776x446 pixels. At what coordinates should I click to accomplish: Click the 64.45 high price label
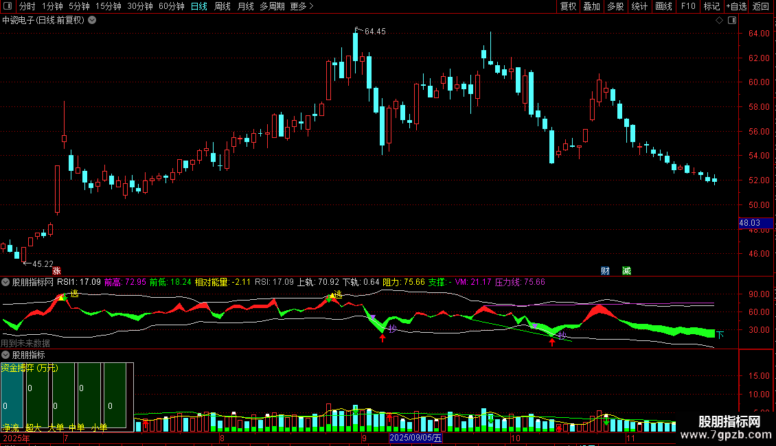coord(375,31)
